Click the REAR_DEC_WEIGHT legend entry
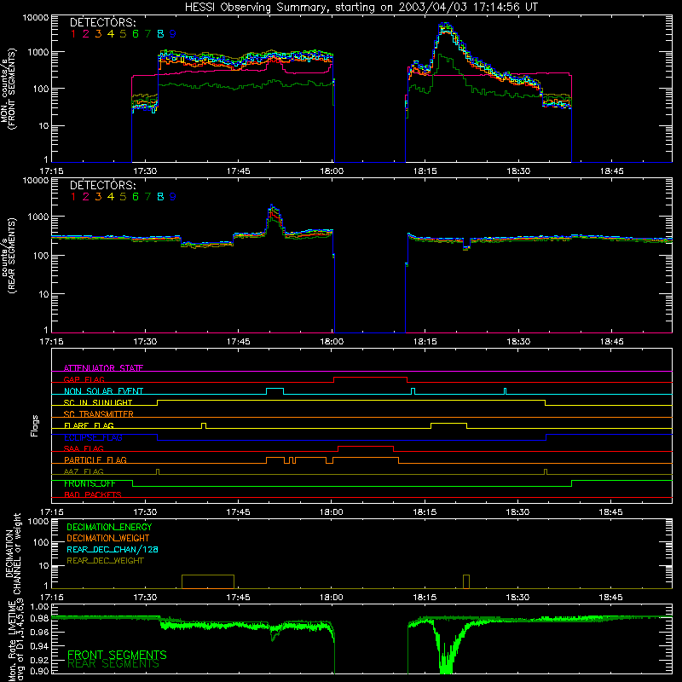 point(105,561)
